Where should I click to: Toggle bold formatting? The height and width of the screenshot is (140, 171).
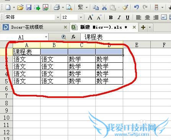[111, 17]
